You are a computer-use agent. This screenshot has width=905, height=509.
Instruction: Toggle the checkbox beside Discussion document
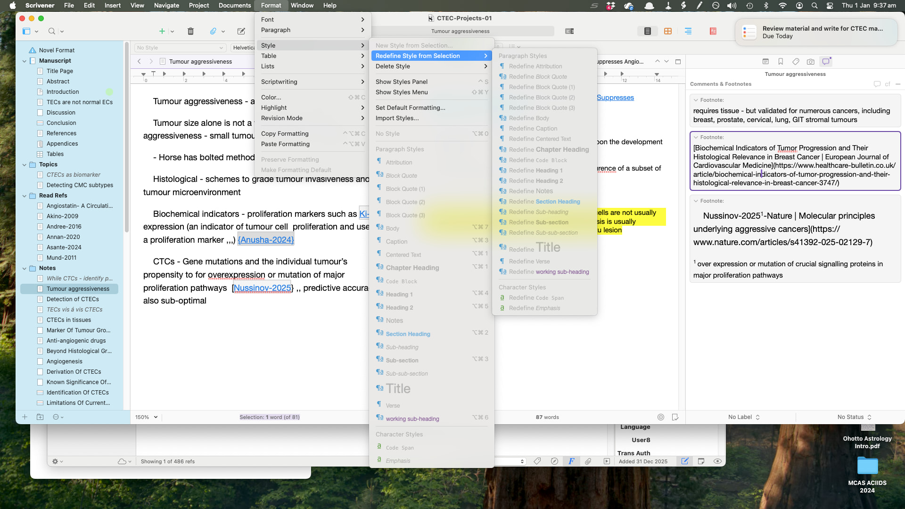pyautogui.click(x=40, y=113)
